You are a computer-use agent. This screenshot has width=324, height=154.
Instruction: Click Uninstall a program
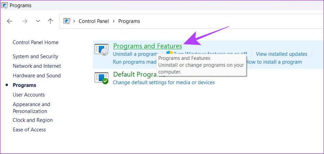(x=136, y=54)
